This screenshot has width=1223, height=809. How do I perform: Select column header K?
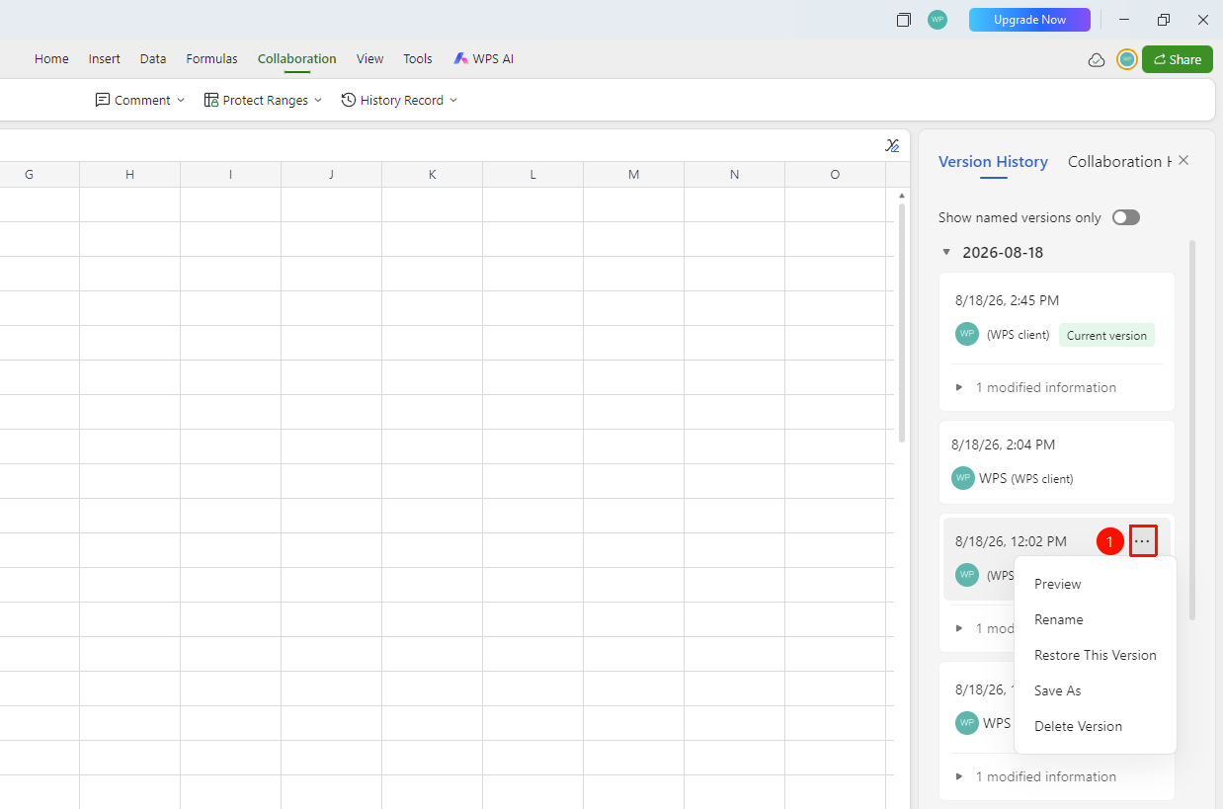[432, 175]
